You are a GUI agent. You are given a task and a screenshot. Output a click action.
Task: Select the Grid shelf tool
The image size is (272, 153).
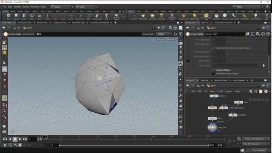pos(40,17)
